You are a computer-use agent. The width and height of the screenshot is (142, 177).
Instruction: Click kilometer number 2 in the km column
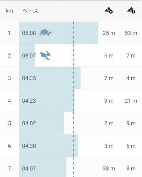tap(9, 56)
